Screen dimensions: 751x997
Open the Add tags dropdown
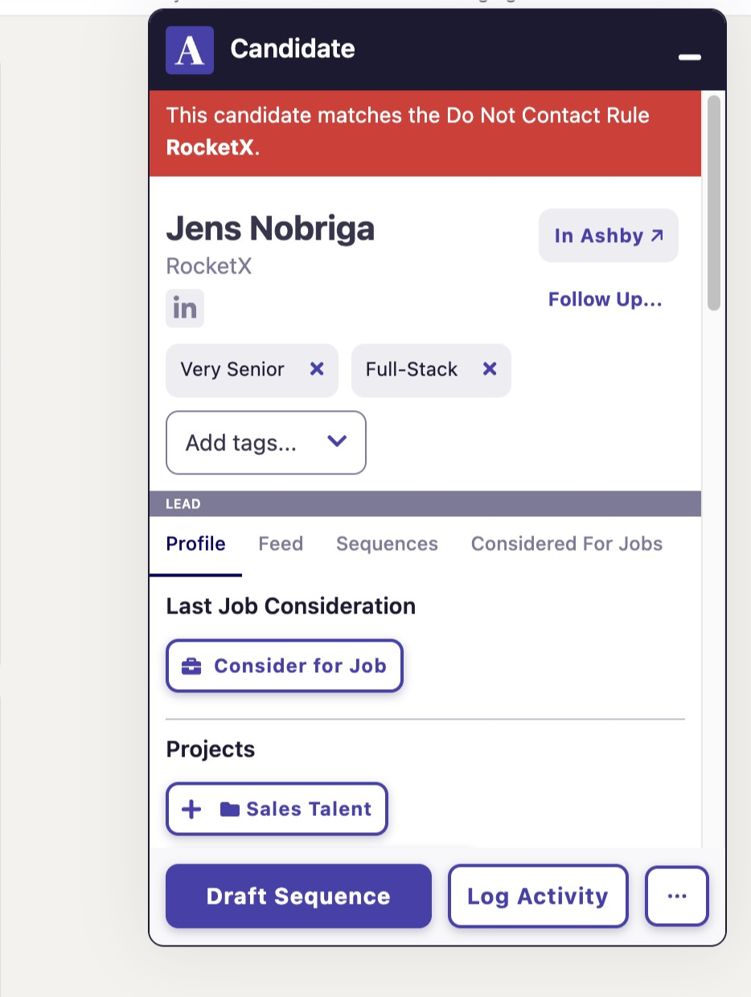[x=241, y=443]
